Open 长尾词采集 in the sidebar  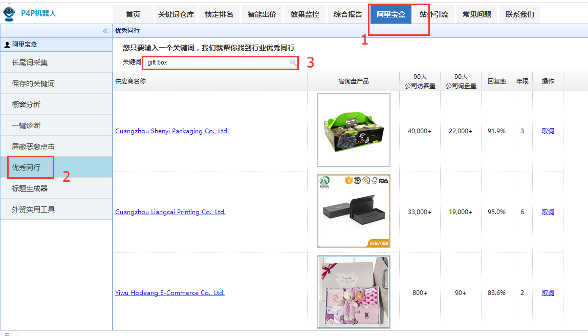[x=56, y=62]
